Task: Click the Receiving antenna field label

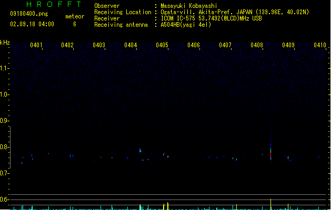Action: click(121, 25)
